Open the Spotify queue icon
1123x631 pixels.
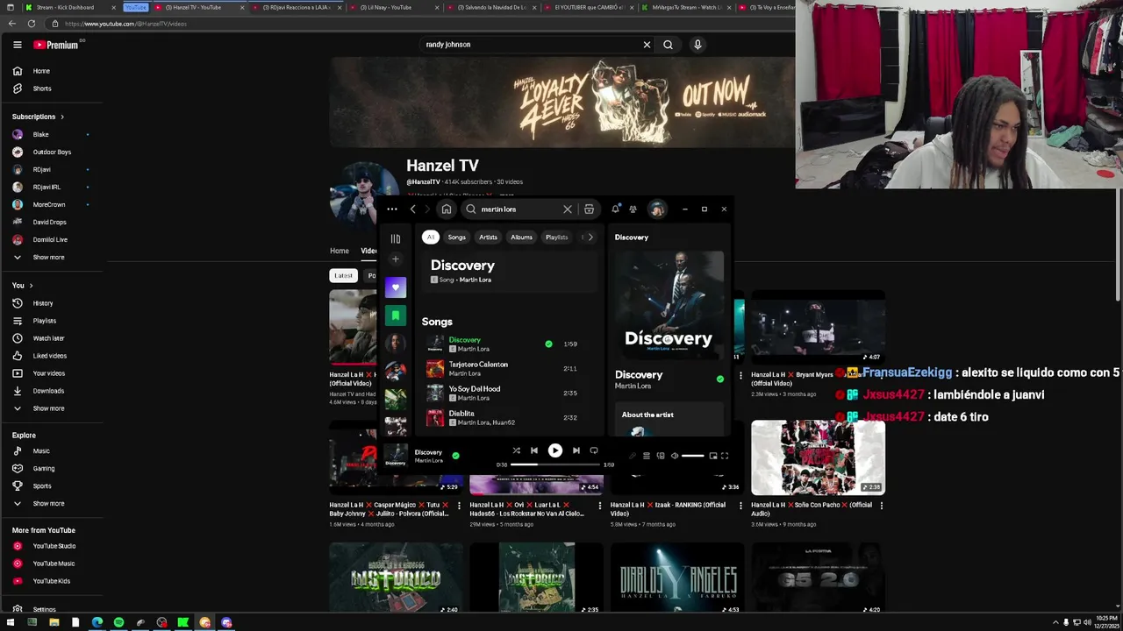[x=647, y=456]
